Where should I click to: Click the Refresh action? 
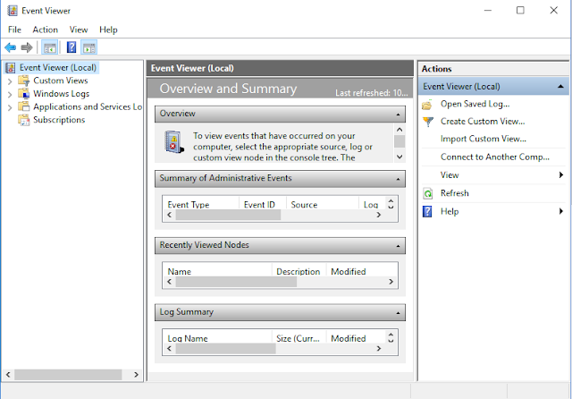click(455, 192)
